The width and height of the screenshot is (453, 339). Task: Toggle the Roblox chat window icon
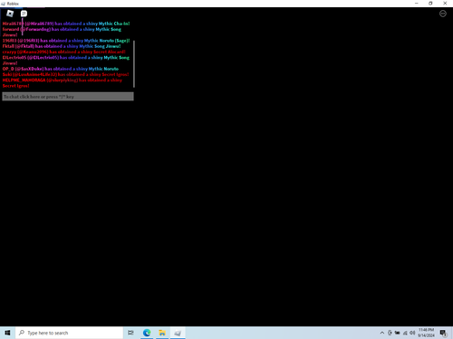point(24,14)
